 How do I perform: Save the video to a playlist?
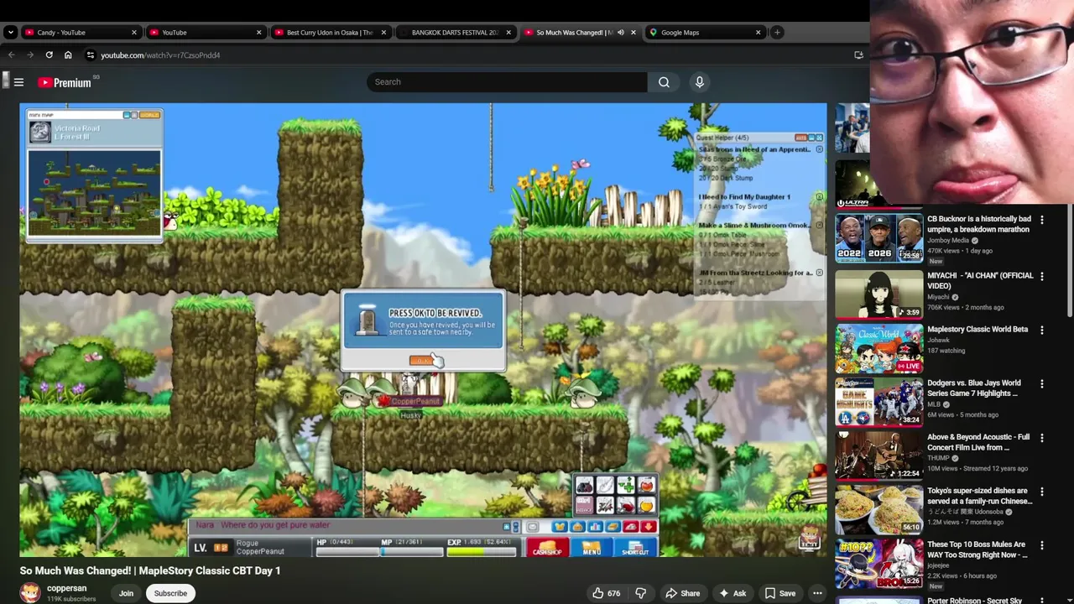[x=779, y=593]
